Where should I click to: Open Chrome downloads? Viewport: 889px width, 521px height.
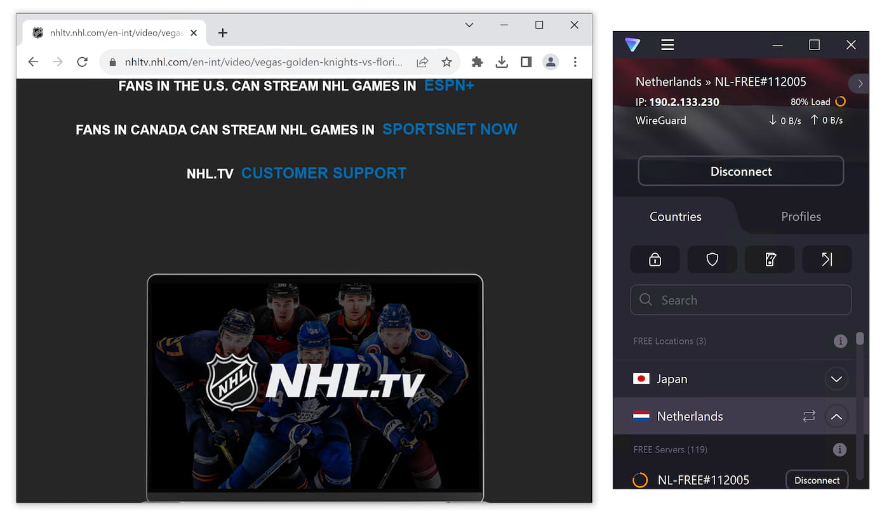[x=502, y=62]
